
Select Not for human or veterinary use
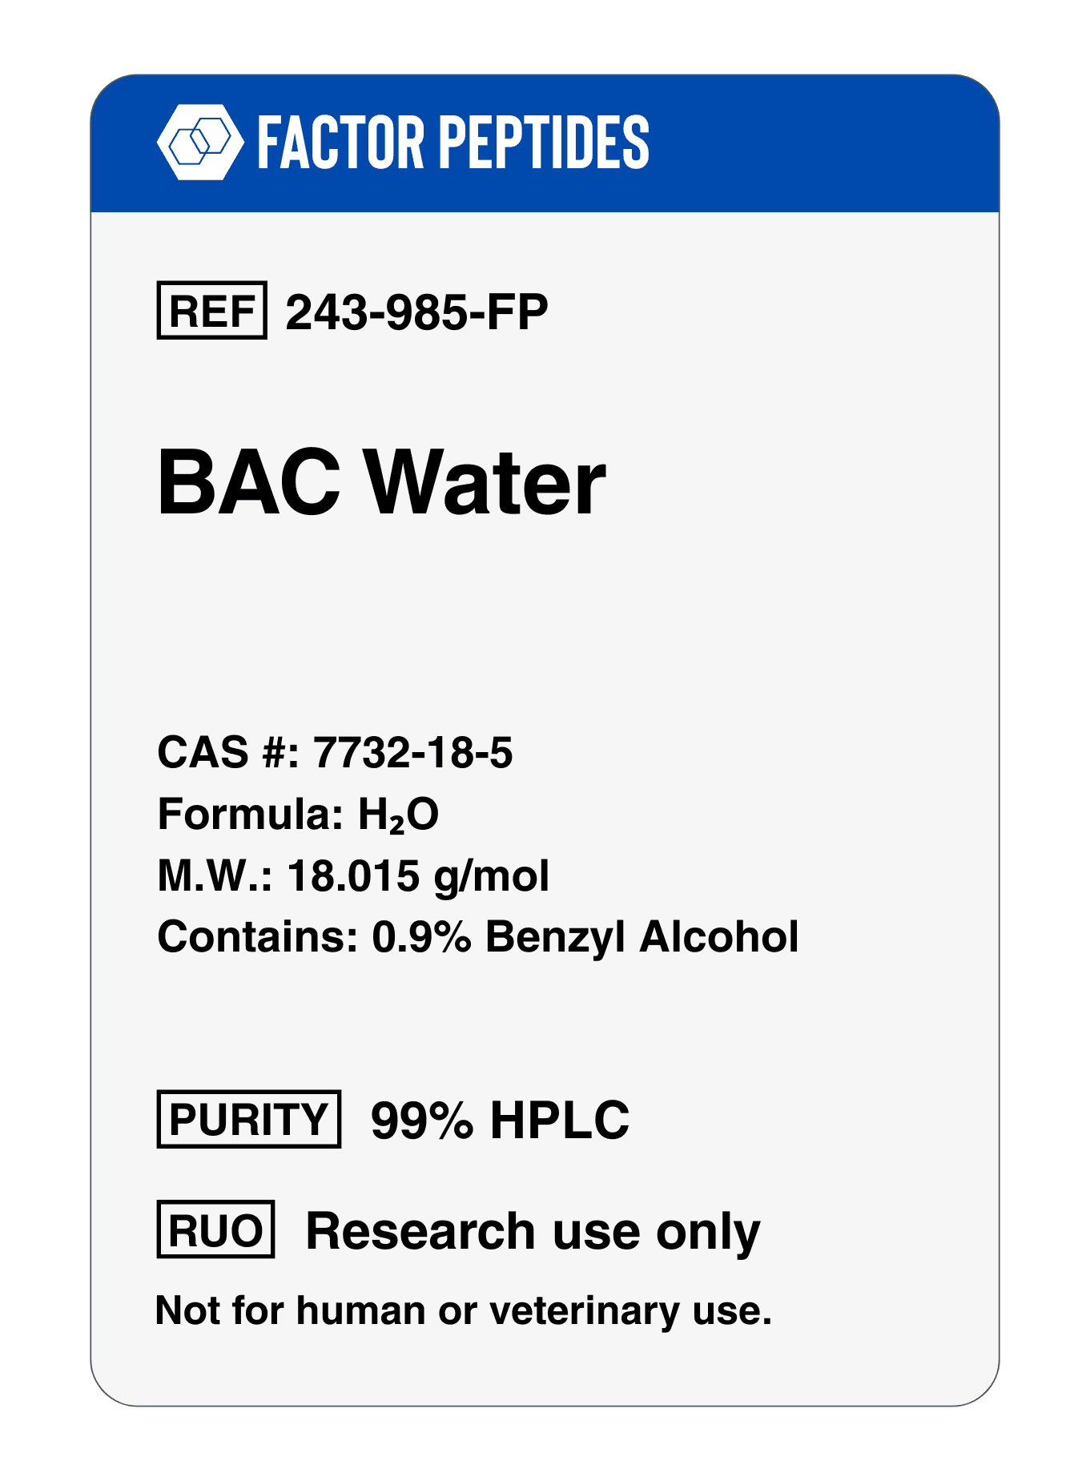[x=464, y=1310]
